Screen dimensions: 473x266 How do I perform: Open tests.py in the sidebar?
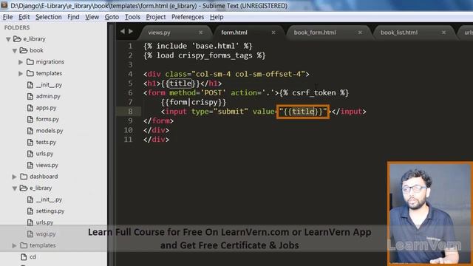(46, 142)
